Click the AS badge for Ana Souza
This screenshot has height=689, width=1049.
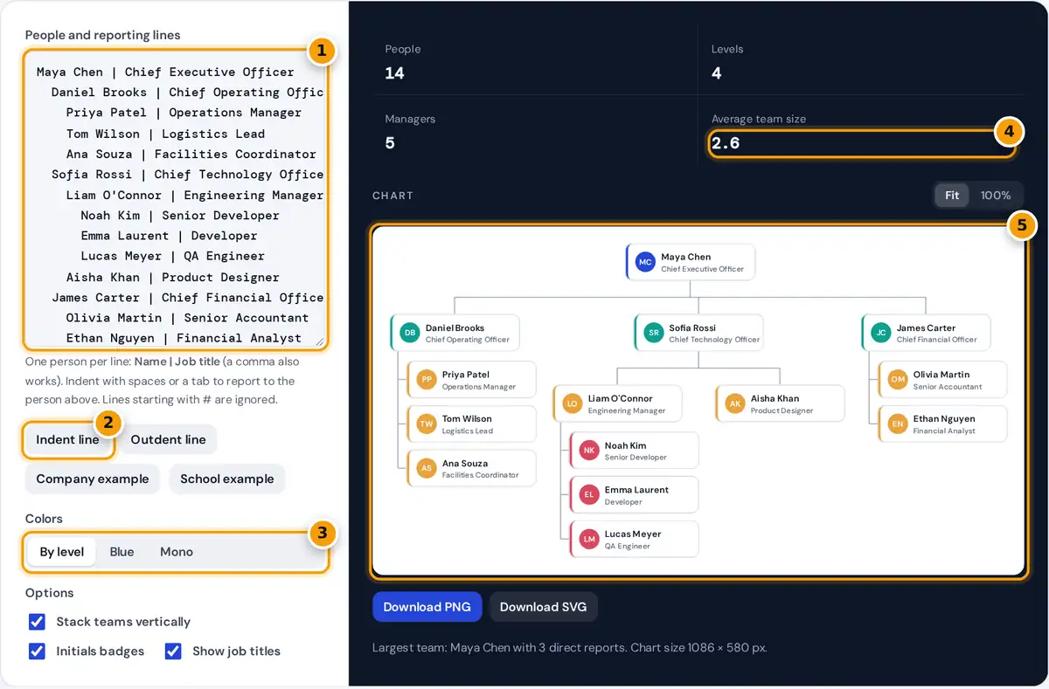[x=426, y=468]
